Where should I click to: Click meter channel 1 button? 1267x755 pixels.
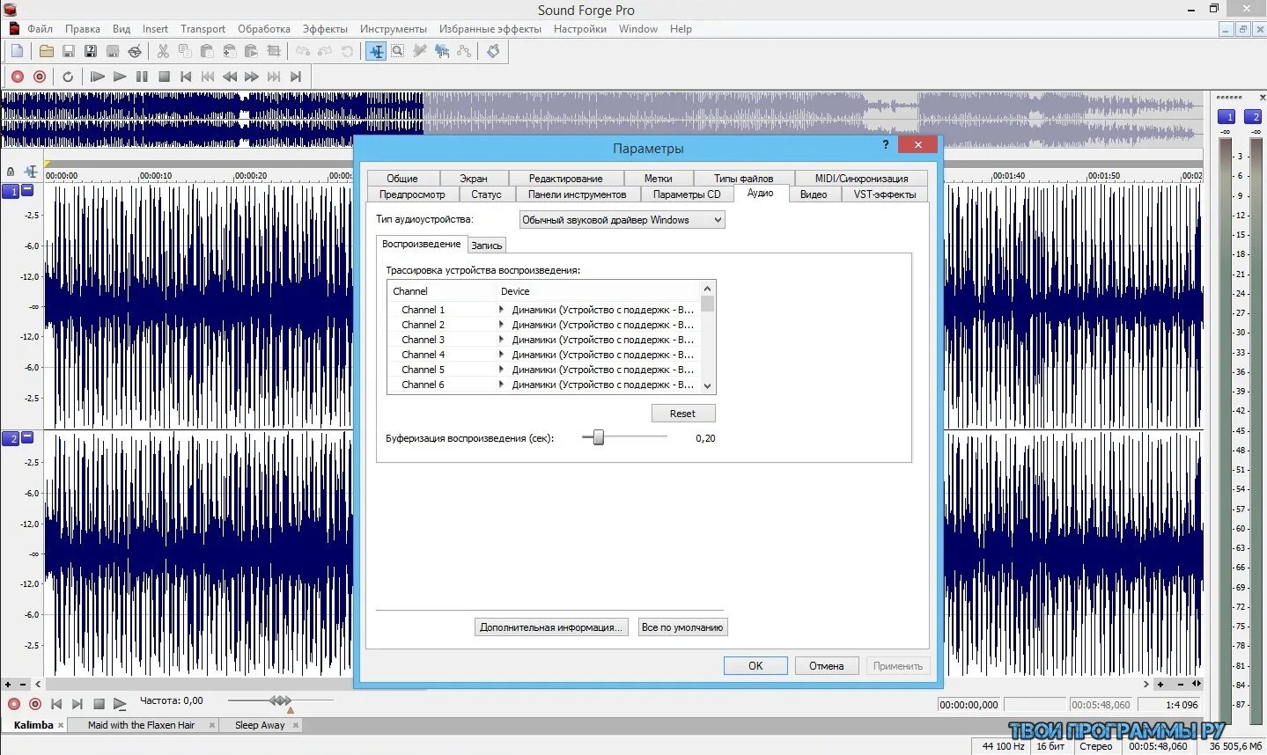tap(1226, 116)
